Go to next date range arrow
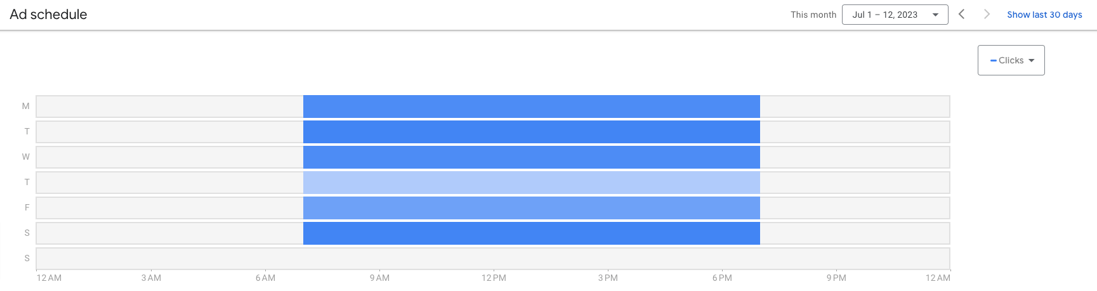1097x291 pixels. tap(987, 14)
